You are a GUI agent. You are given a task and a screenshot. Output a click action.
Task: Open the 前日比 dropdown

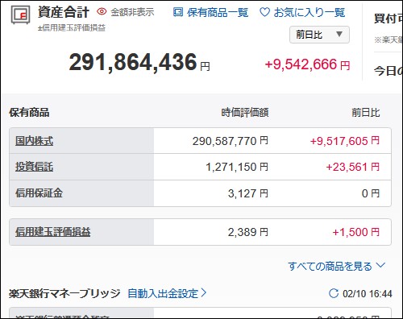pos(319,35)
